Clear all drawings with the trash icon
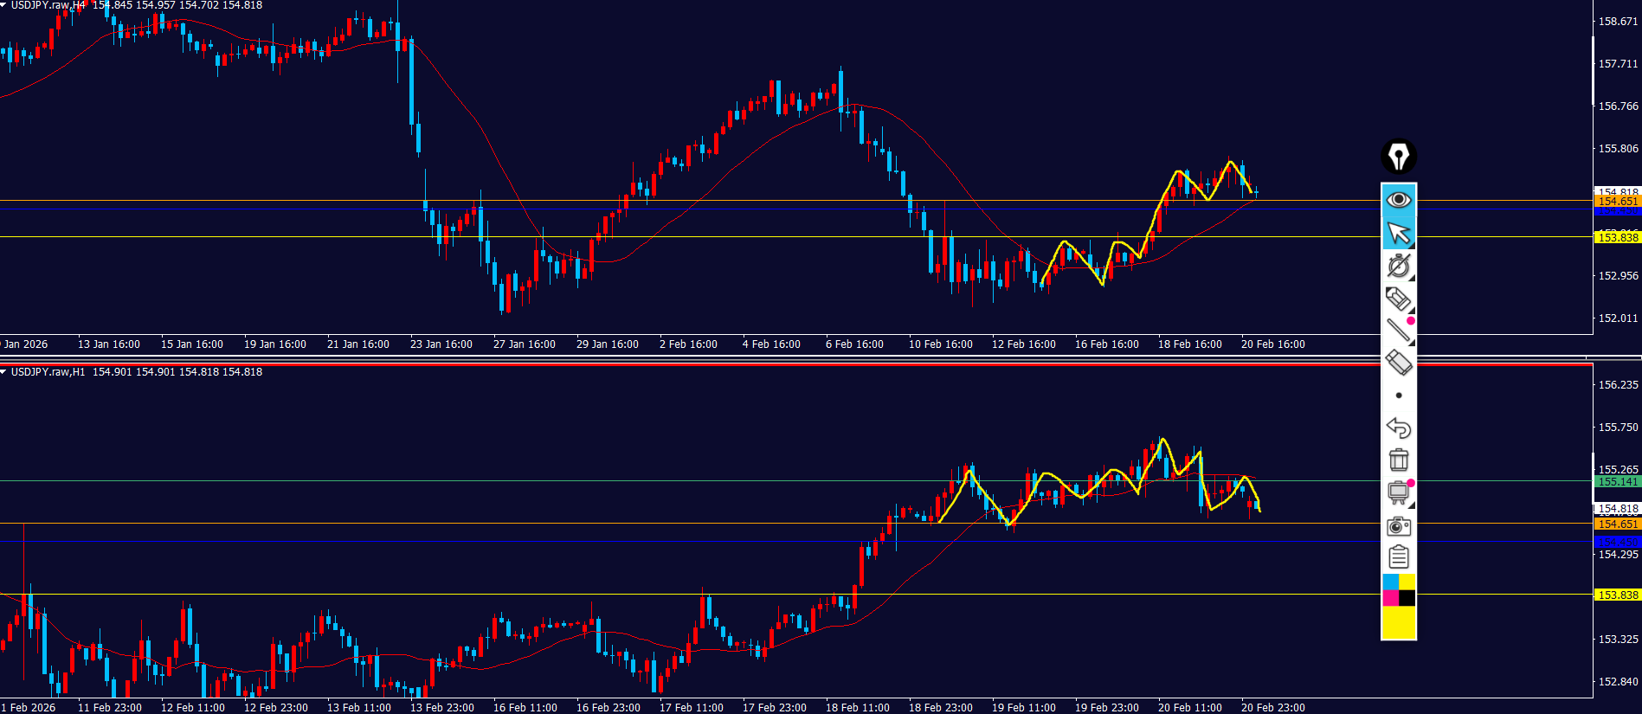This screenshot has height=714, width=1642. pos(1398,460)
